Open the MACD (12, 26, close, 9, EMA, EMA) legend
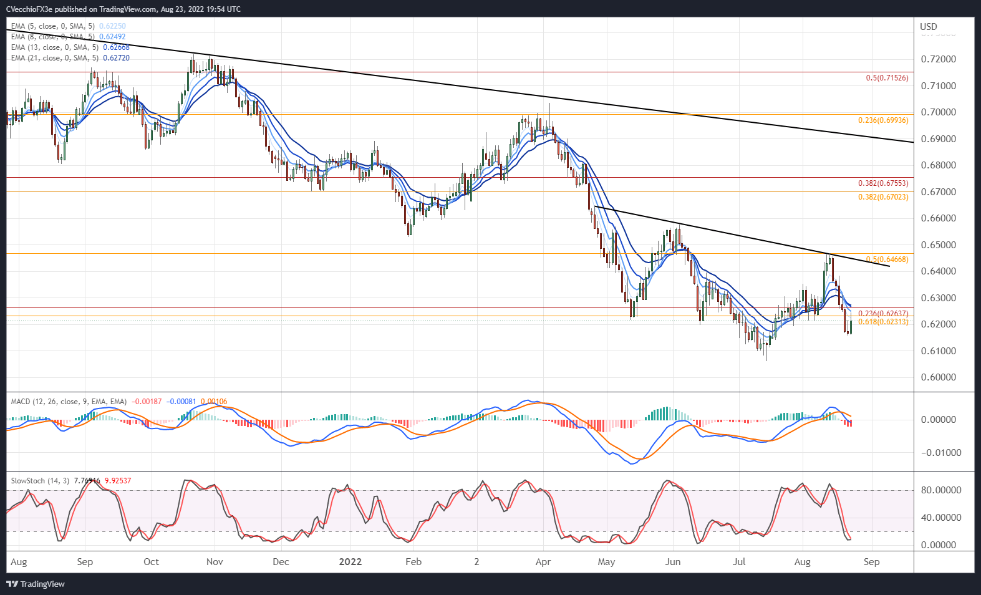The width and height of the screenshot is (981, 595). (69, 402)
